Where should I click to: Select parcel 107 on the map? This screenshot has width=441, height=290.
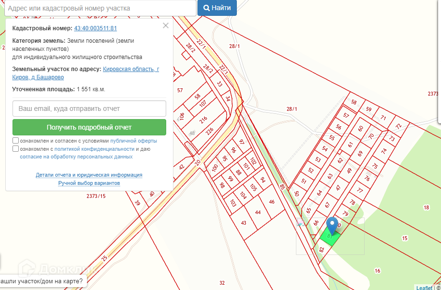(203, 105)
